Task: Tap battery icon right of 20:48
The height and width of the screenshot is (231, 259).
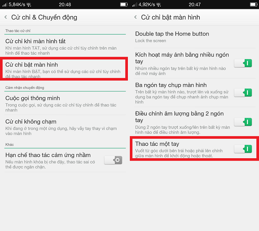Action: tap(123, 4)
